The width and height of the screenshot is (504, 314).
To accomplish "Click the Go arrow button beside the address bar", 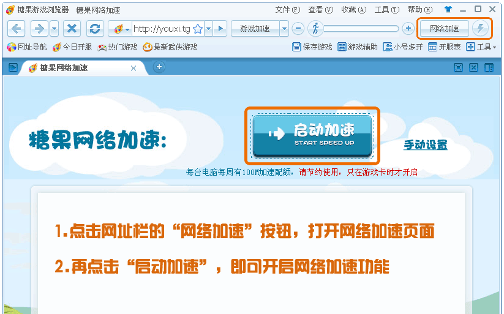I will 220,29.
